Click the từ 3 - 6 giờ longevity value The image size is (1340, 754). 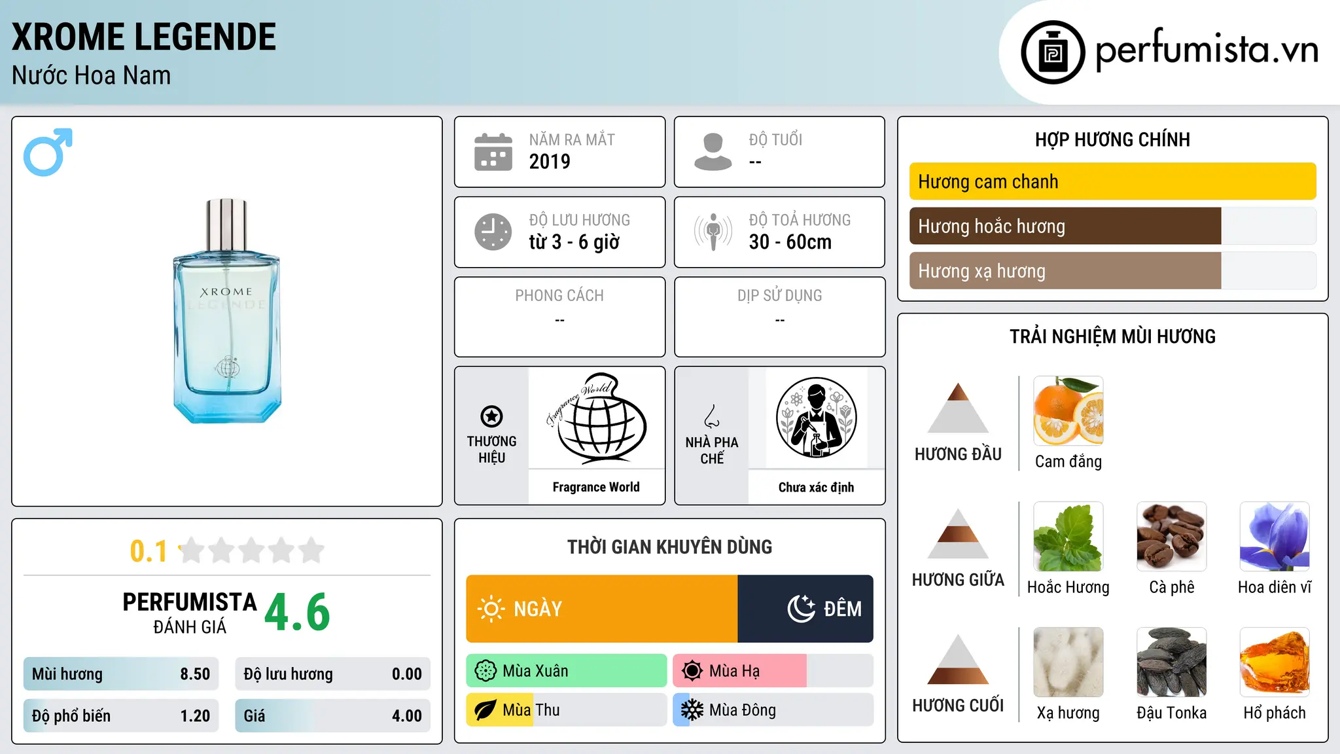tap(574, 242)
